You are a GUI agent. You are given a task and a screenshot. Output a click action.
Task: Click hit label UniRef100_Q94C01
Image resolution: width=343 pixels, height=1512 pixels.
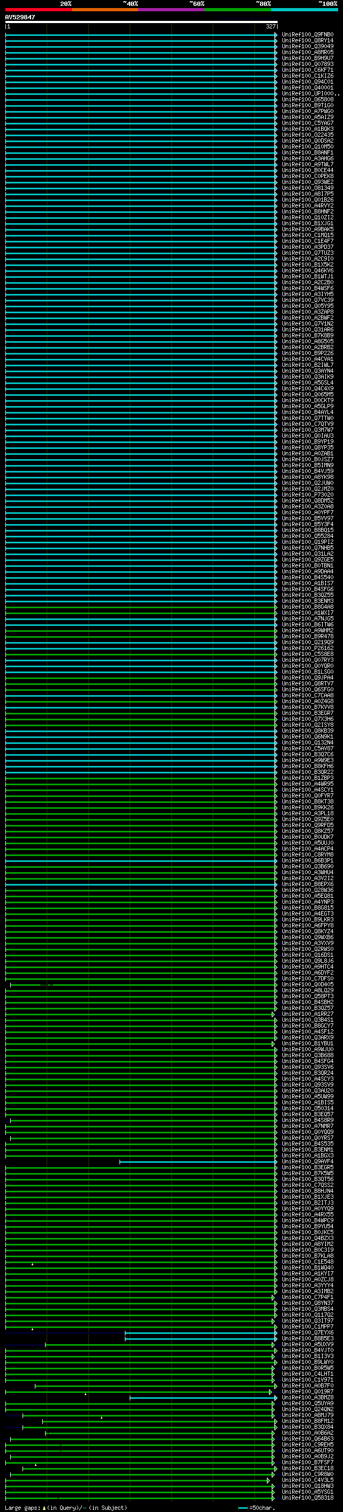pyautogui.click(x=308, y=82)
